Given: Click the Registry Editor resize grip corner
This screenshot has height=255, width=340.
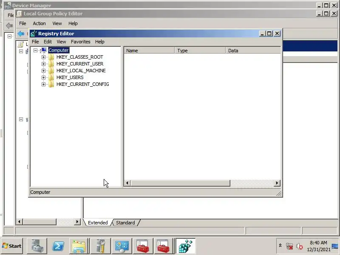Looking at the screenshot, I should coord(279,193).
